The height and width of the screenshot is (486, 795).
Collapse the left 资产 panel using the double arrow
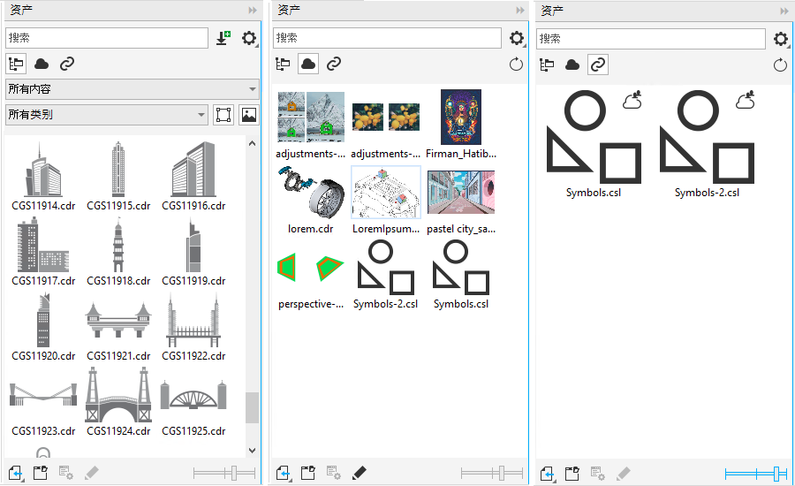point(252,11)
